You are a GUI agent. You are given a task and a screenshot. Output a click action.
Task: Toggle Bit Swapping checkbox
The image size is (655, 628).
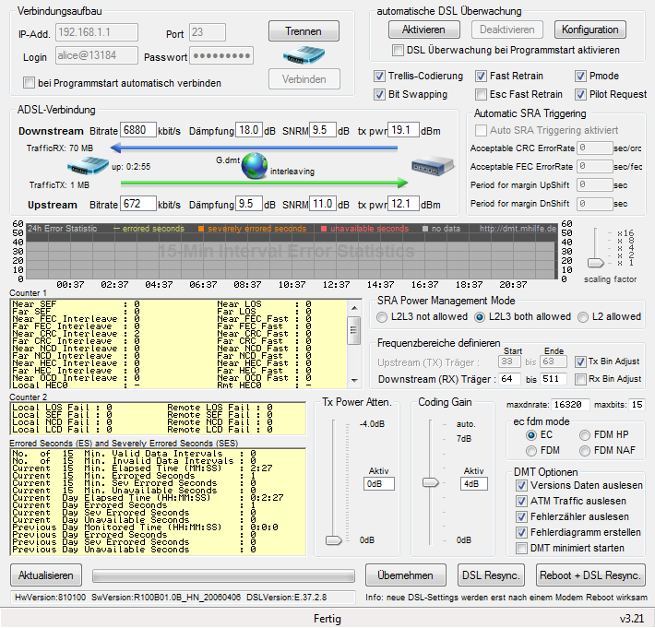click(x=379, y=94)
